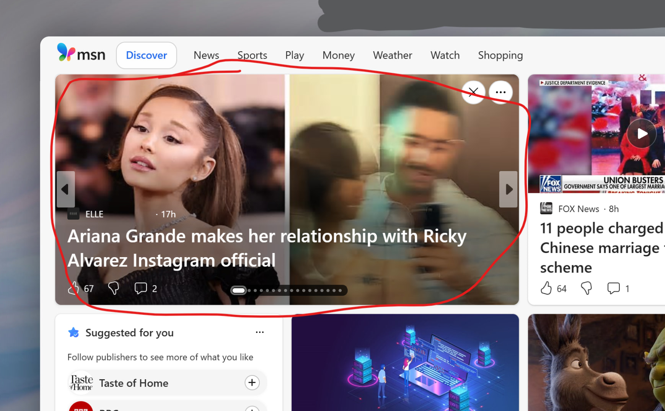The width and height of the screenshot is (665, 411).
Task: Advance to the next carousel story
Action: [x=509, y=189]
